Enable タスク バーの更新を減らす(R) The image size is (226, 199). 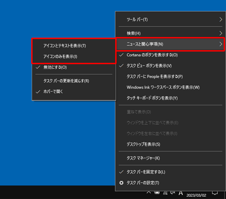pos(74,81)
